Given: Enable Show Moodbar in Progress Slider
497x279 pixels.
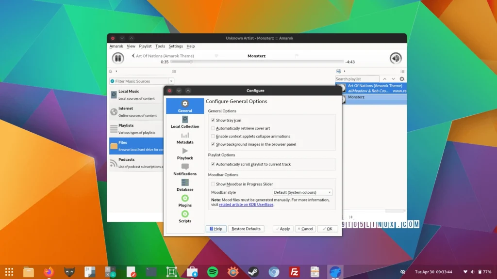Looking at the screenshot, I should click(x=213, y=184).
